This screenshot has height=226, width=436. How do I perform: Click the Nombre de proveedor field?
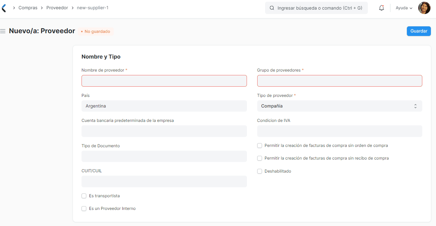click(x=164, y=81)
